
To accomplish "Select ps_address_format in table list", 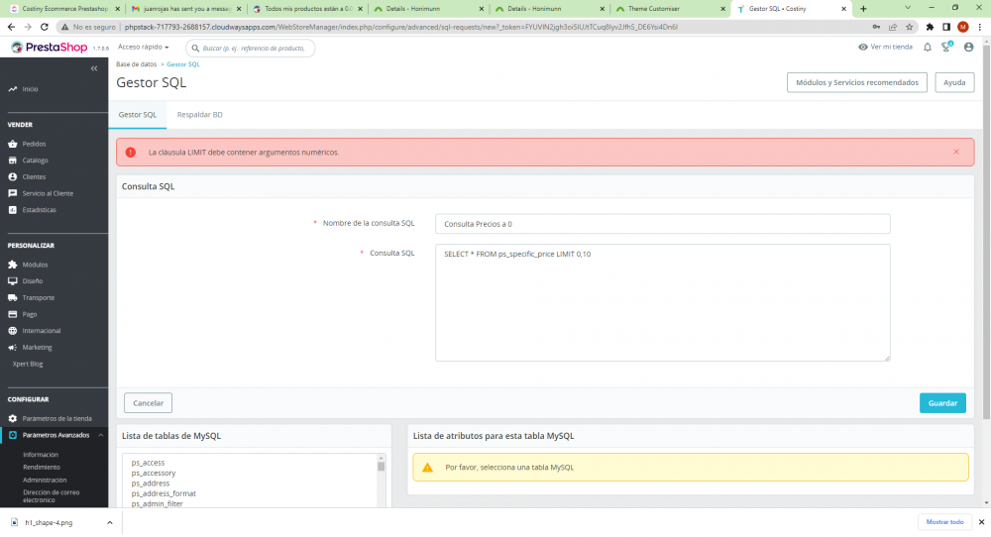I will coord(164,493).
